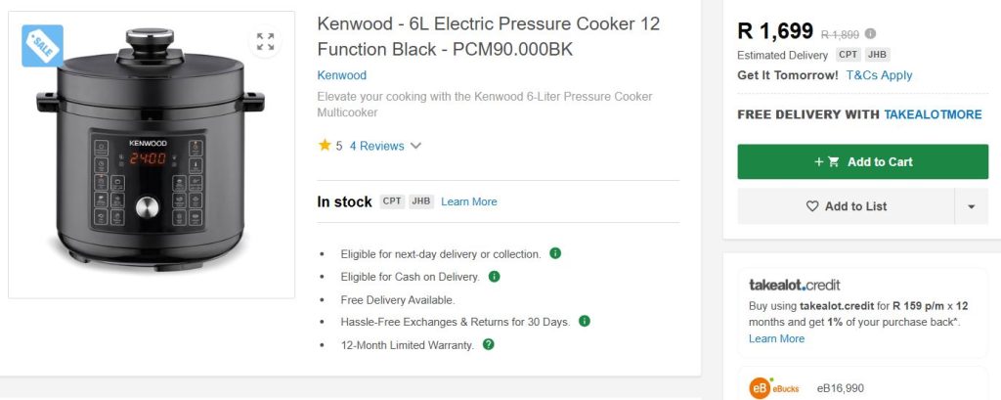The width and height of the screenshot is (1001, 400).
Task: Click info icon next to old price
Action: 871,33
